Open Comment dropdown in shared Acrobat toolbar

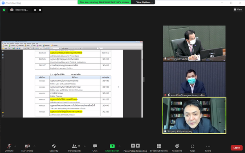tap(55, 45)
